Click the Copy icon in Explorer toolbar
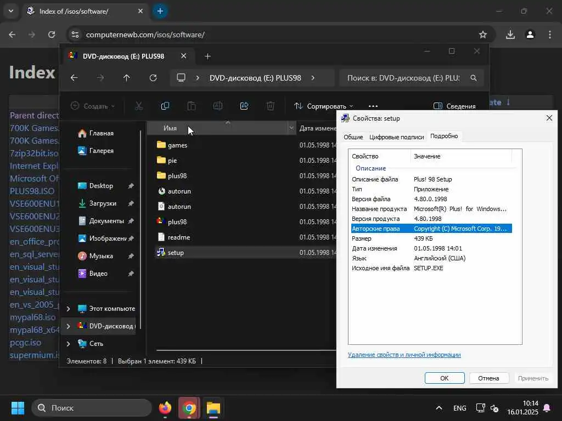 coord(165,106)
